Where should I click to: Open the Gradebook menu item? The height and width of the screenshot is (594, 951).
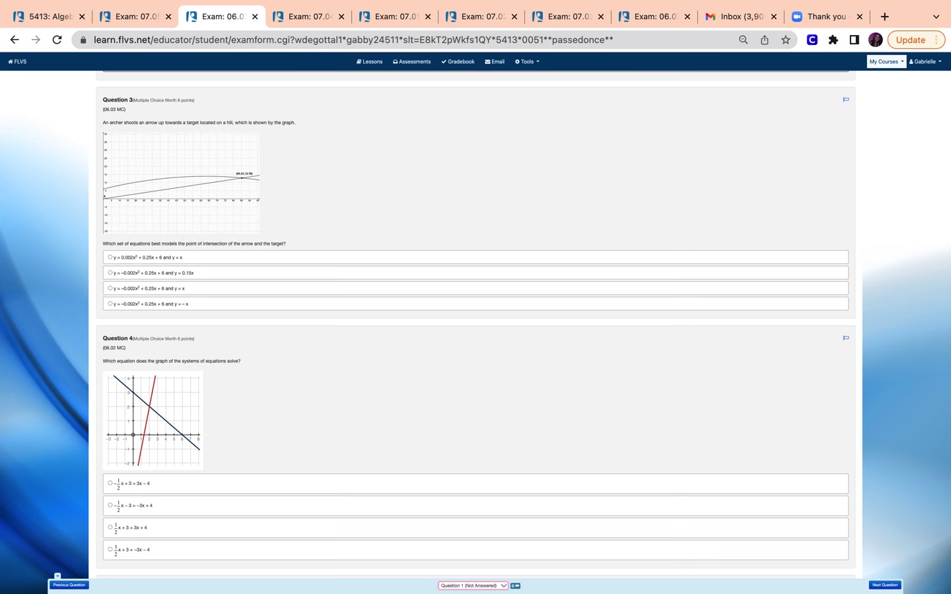point(458,61)
